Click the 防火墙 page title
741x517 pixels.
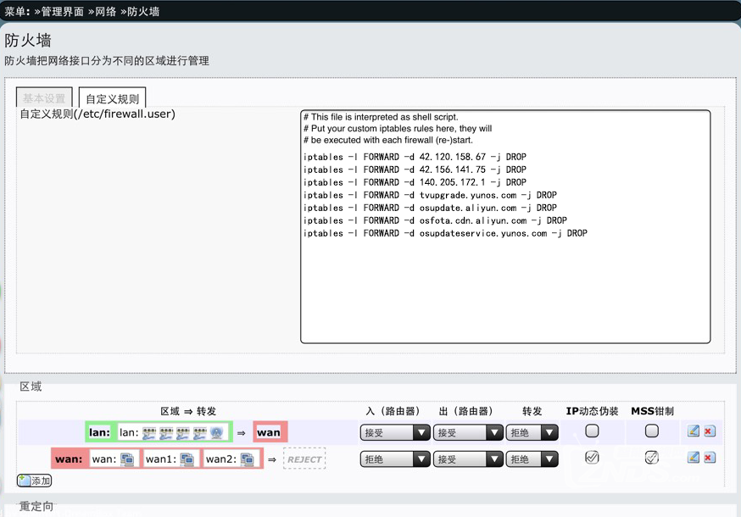(28, 40)
